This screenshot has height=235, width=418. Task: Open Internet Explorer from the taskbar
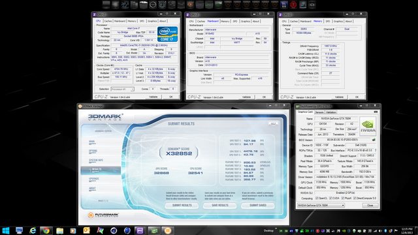(x=33, y=230)
